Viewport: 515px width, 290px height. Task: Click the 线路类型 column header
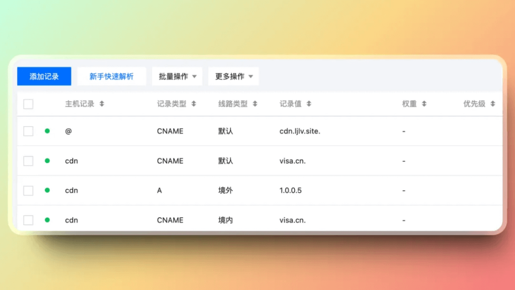pos(233,104)
